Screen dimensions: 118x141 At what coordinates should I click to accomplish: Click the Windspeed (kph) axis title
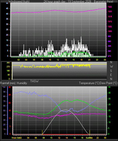19,2
